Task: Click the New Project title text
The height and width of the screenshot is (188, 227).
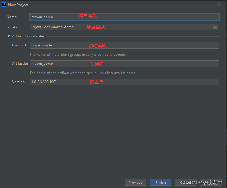Action: pyautogui.click(x=18, y=5)
